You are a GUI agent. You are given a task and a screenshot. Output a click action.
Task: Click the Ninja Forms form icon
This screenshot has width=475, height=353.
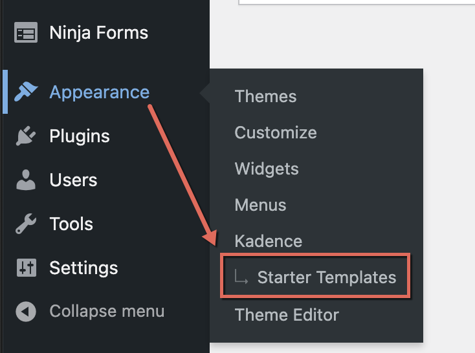pyautogui.click(x=26, y=33)
